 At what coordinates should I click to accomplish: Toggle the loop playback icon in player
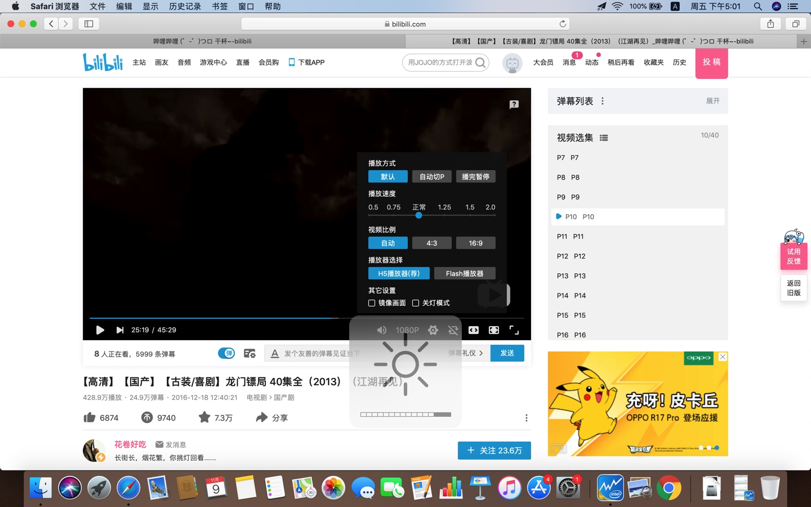(x=453, y=330)
